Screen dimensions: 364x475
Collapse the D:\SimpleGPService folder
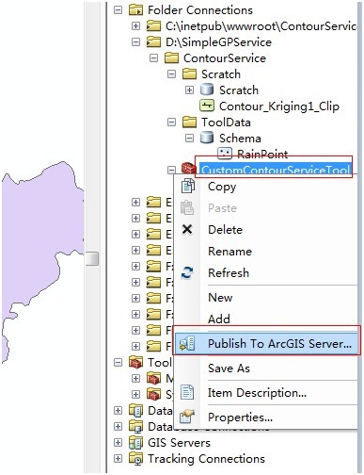click(135, 41)
